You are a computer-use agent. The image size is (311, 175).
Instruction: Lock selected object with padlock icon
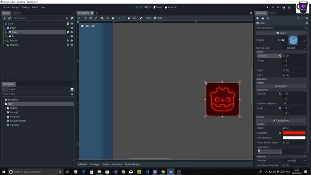coord(129,18)
